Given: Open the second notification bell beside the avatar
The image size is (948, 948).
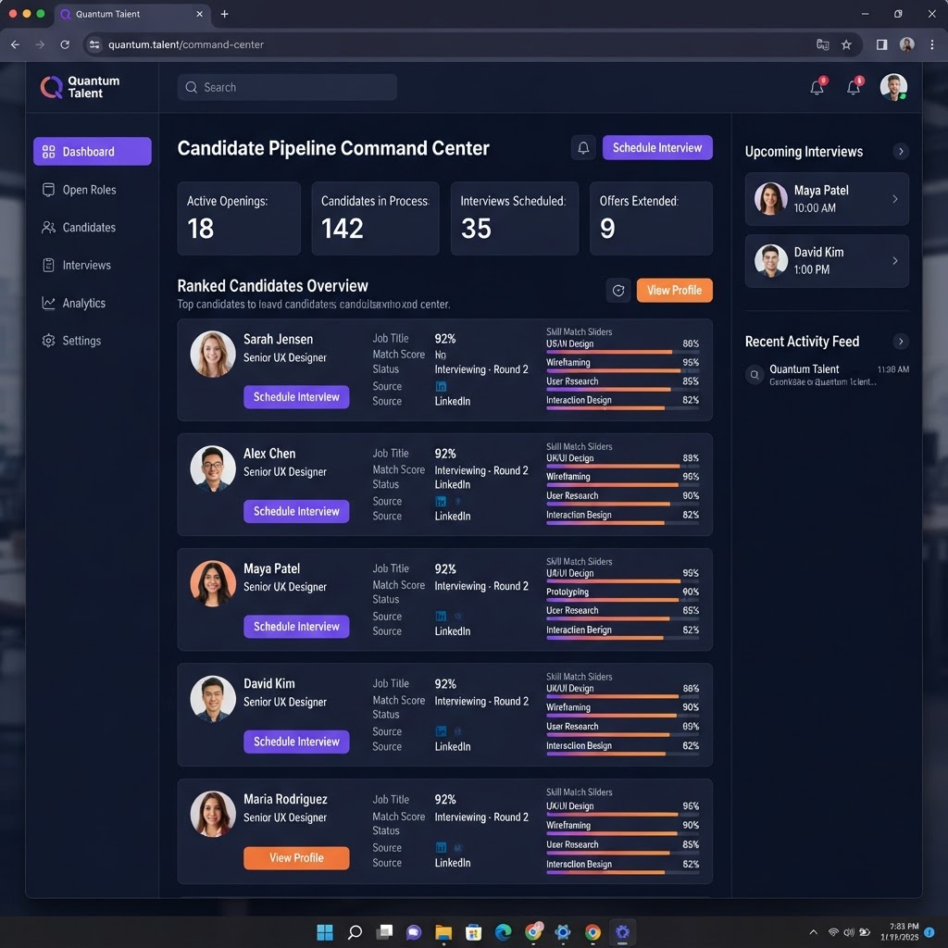Looking at the screenshot, I should [853, 87].
